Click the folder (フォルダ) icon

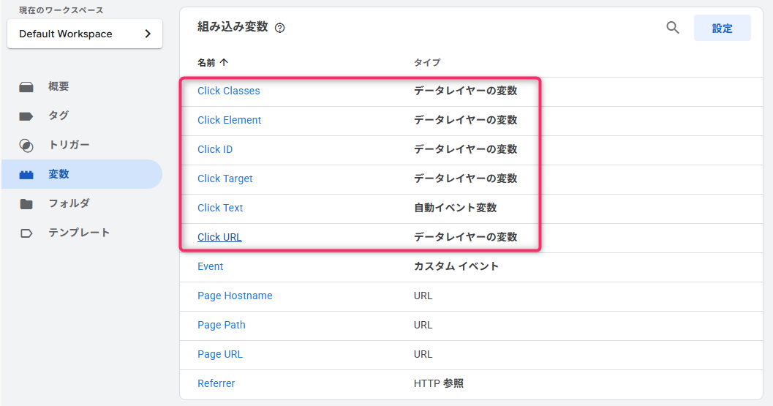point(26,204)
